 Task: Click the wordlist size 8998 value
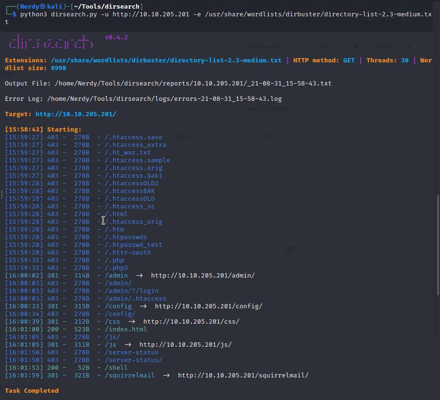tap(58, 68)
